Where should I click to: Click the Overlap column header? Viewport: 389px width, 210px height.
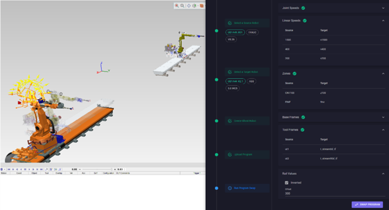pos(59,173)
